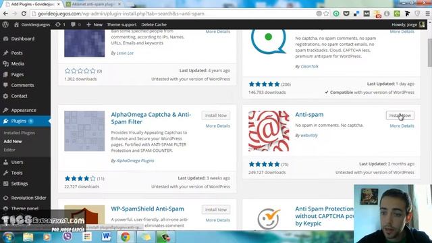Viewport: 432px width, 243px height.
Task: Open File Explorer from the taskbar
Action: [x=28, y=237]
